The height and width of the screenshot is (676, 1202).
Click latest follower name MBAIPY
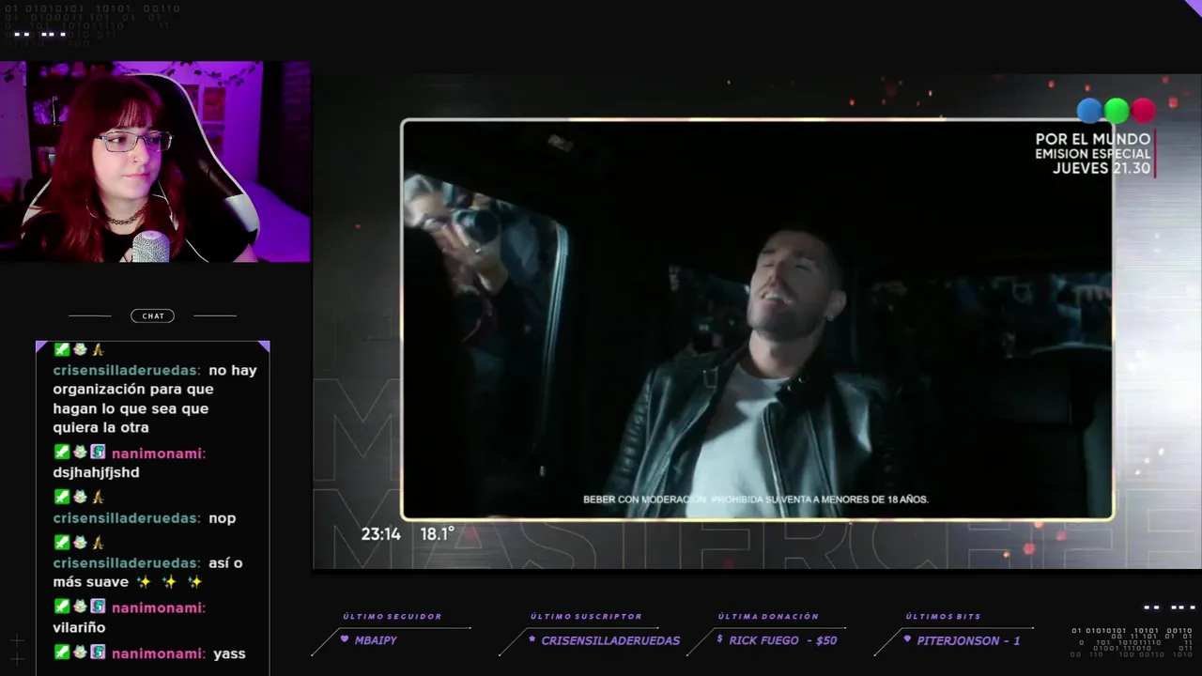[x=376, y=640]
